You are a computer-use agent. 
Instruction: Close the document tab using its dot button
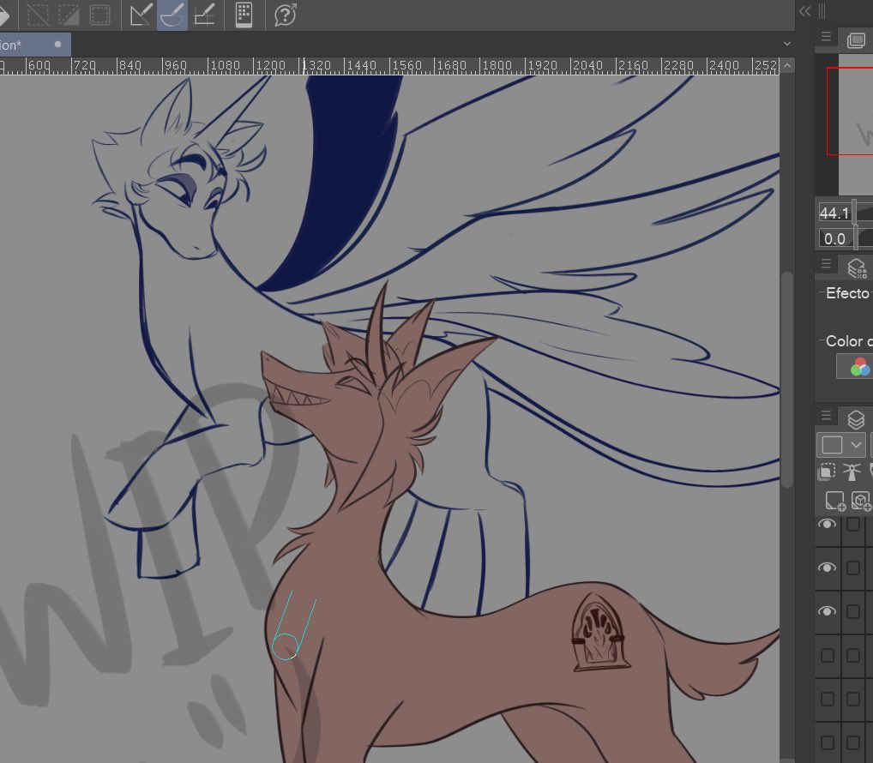click(58, 44)
